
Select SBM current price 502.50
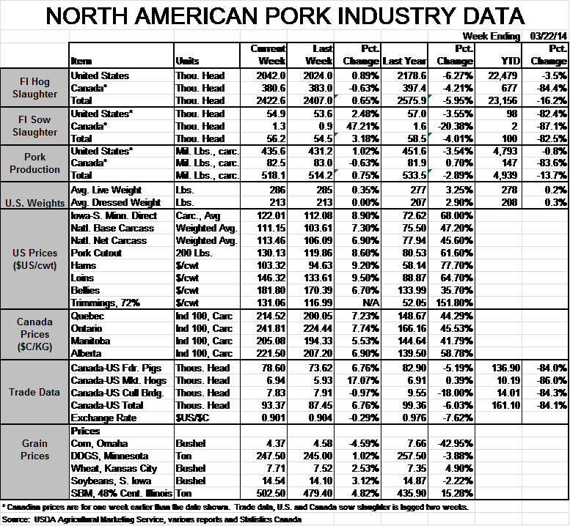pos(271,493)
